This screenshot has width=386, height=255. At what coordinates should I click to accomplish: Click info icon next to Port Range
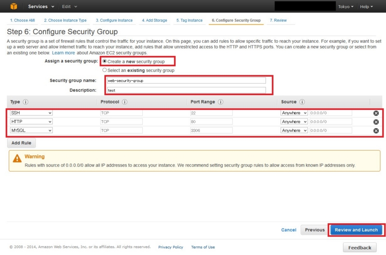(221, 102)
